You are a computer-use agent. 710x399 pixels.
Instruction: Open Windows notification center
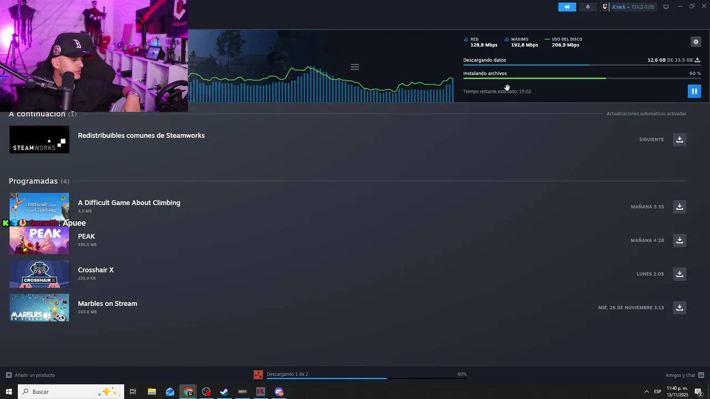(698, 392)
